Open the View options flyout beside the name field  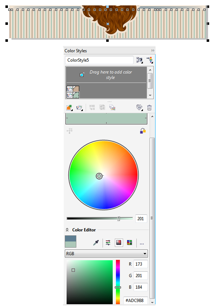pyautogui.click(x=139, y=60)
